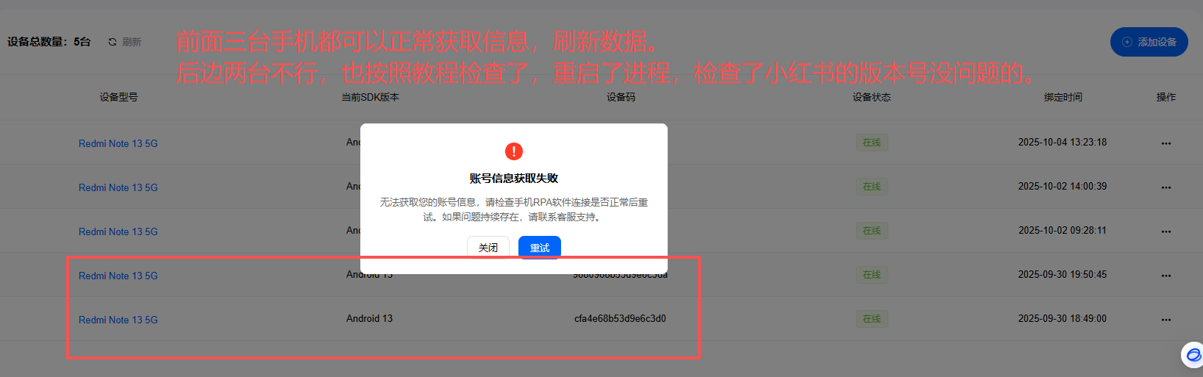
Task: Click the red warning icon in the dialog
Action: point(513,151)
